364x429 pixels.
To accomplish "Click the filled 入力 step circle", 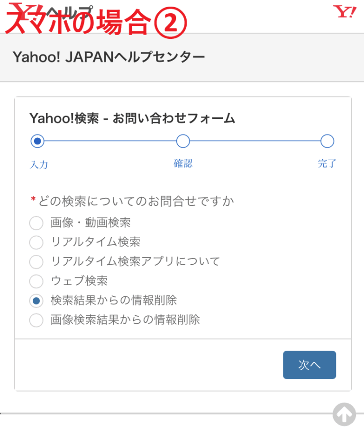I will (x=37, y=141).
